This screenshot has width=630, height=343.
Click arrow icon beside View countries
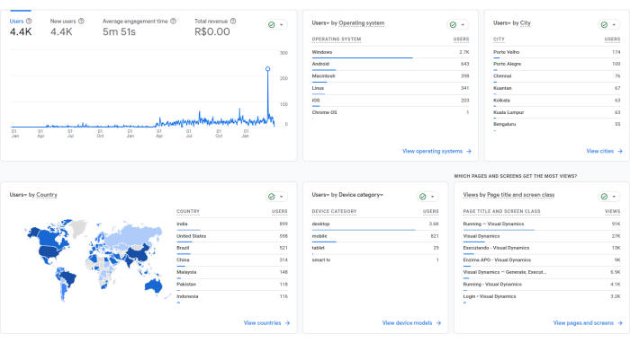tap(287, 323)
